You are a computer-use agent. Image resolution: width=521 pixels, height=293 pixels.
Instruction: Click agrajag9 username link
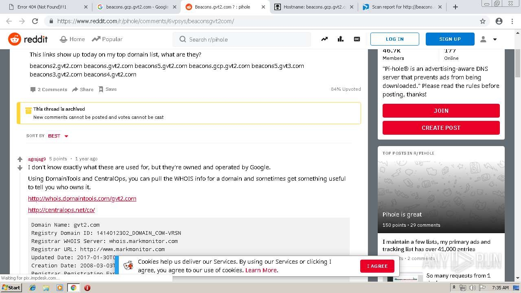37,159
